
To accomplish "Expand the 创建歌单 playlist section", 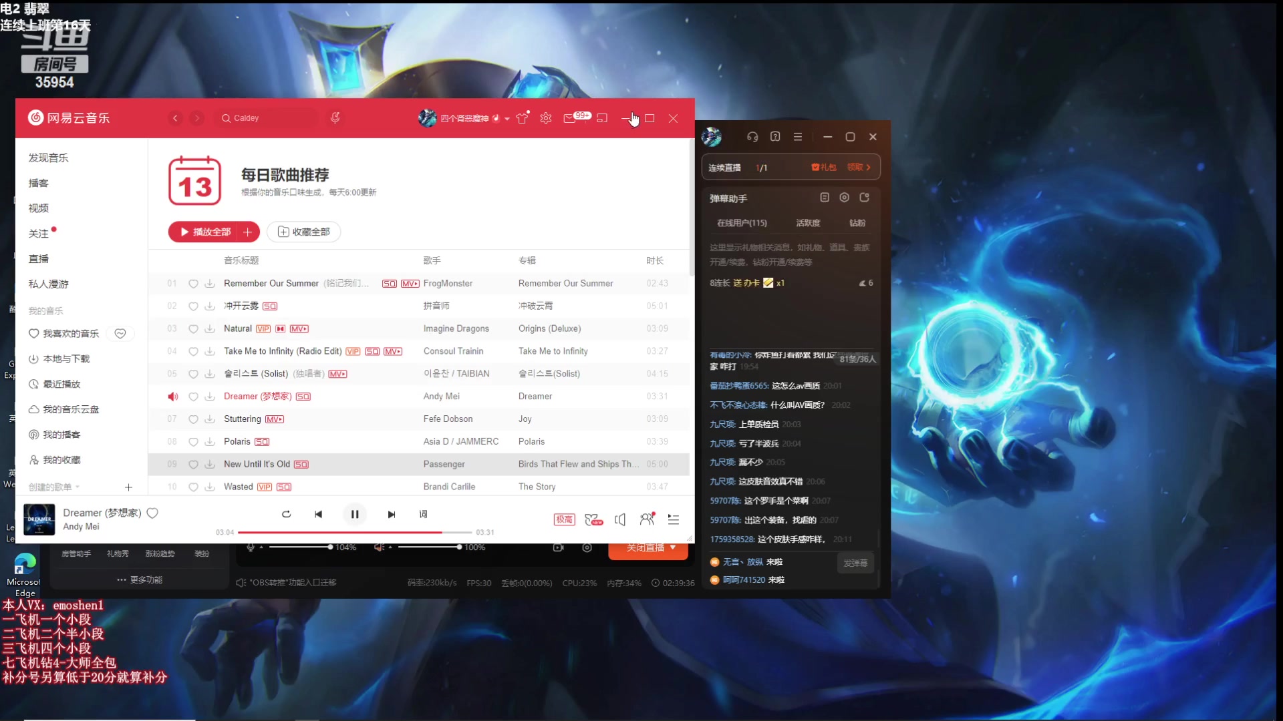I will pos(78,487).
